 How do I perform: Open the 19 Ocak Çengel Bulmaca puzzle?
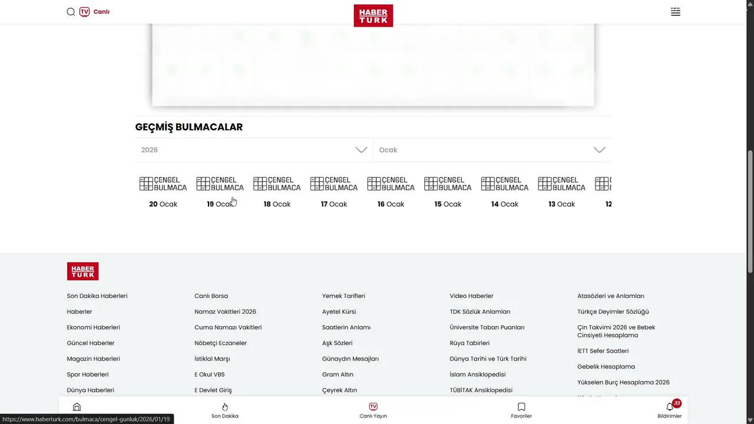point(220,191)
